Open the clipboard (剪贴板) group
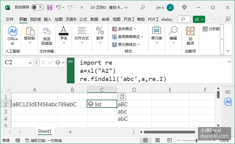235x144 pixels. [x=30, y=35]
